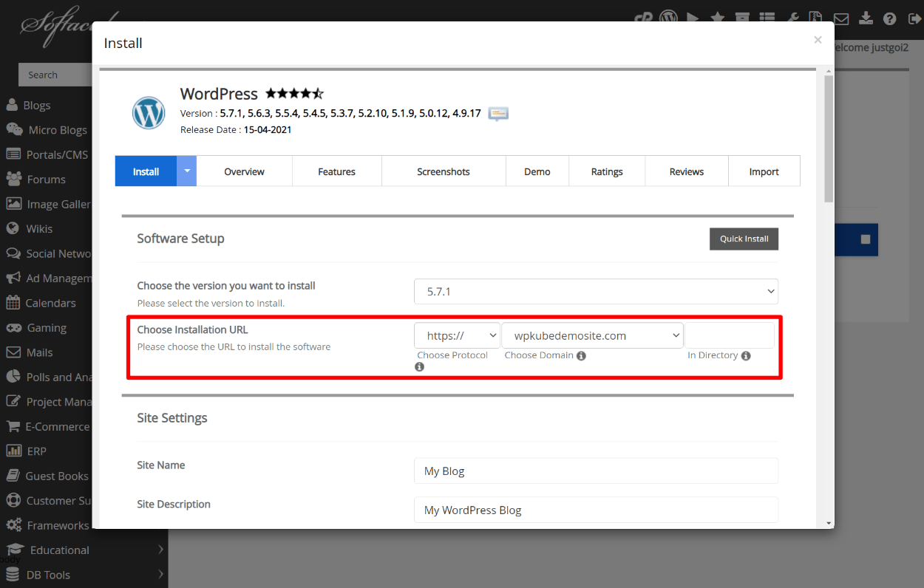Click the Quick Install button
The height and width of the screenshot is (588, 924).
click(x=744, y=239)
